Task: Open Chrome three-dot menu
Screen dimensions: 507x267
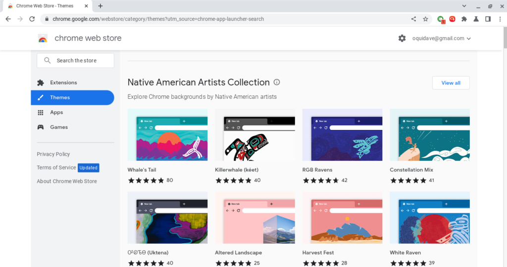Action: 500,19
